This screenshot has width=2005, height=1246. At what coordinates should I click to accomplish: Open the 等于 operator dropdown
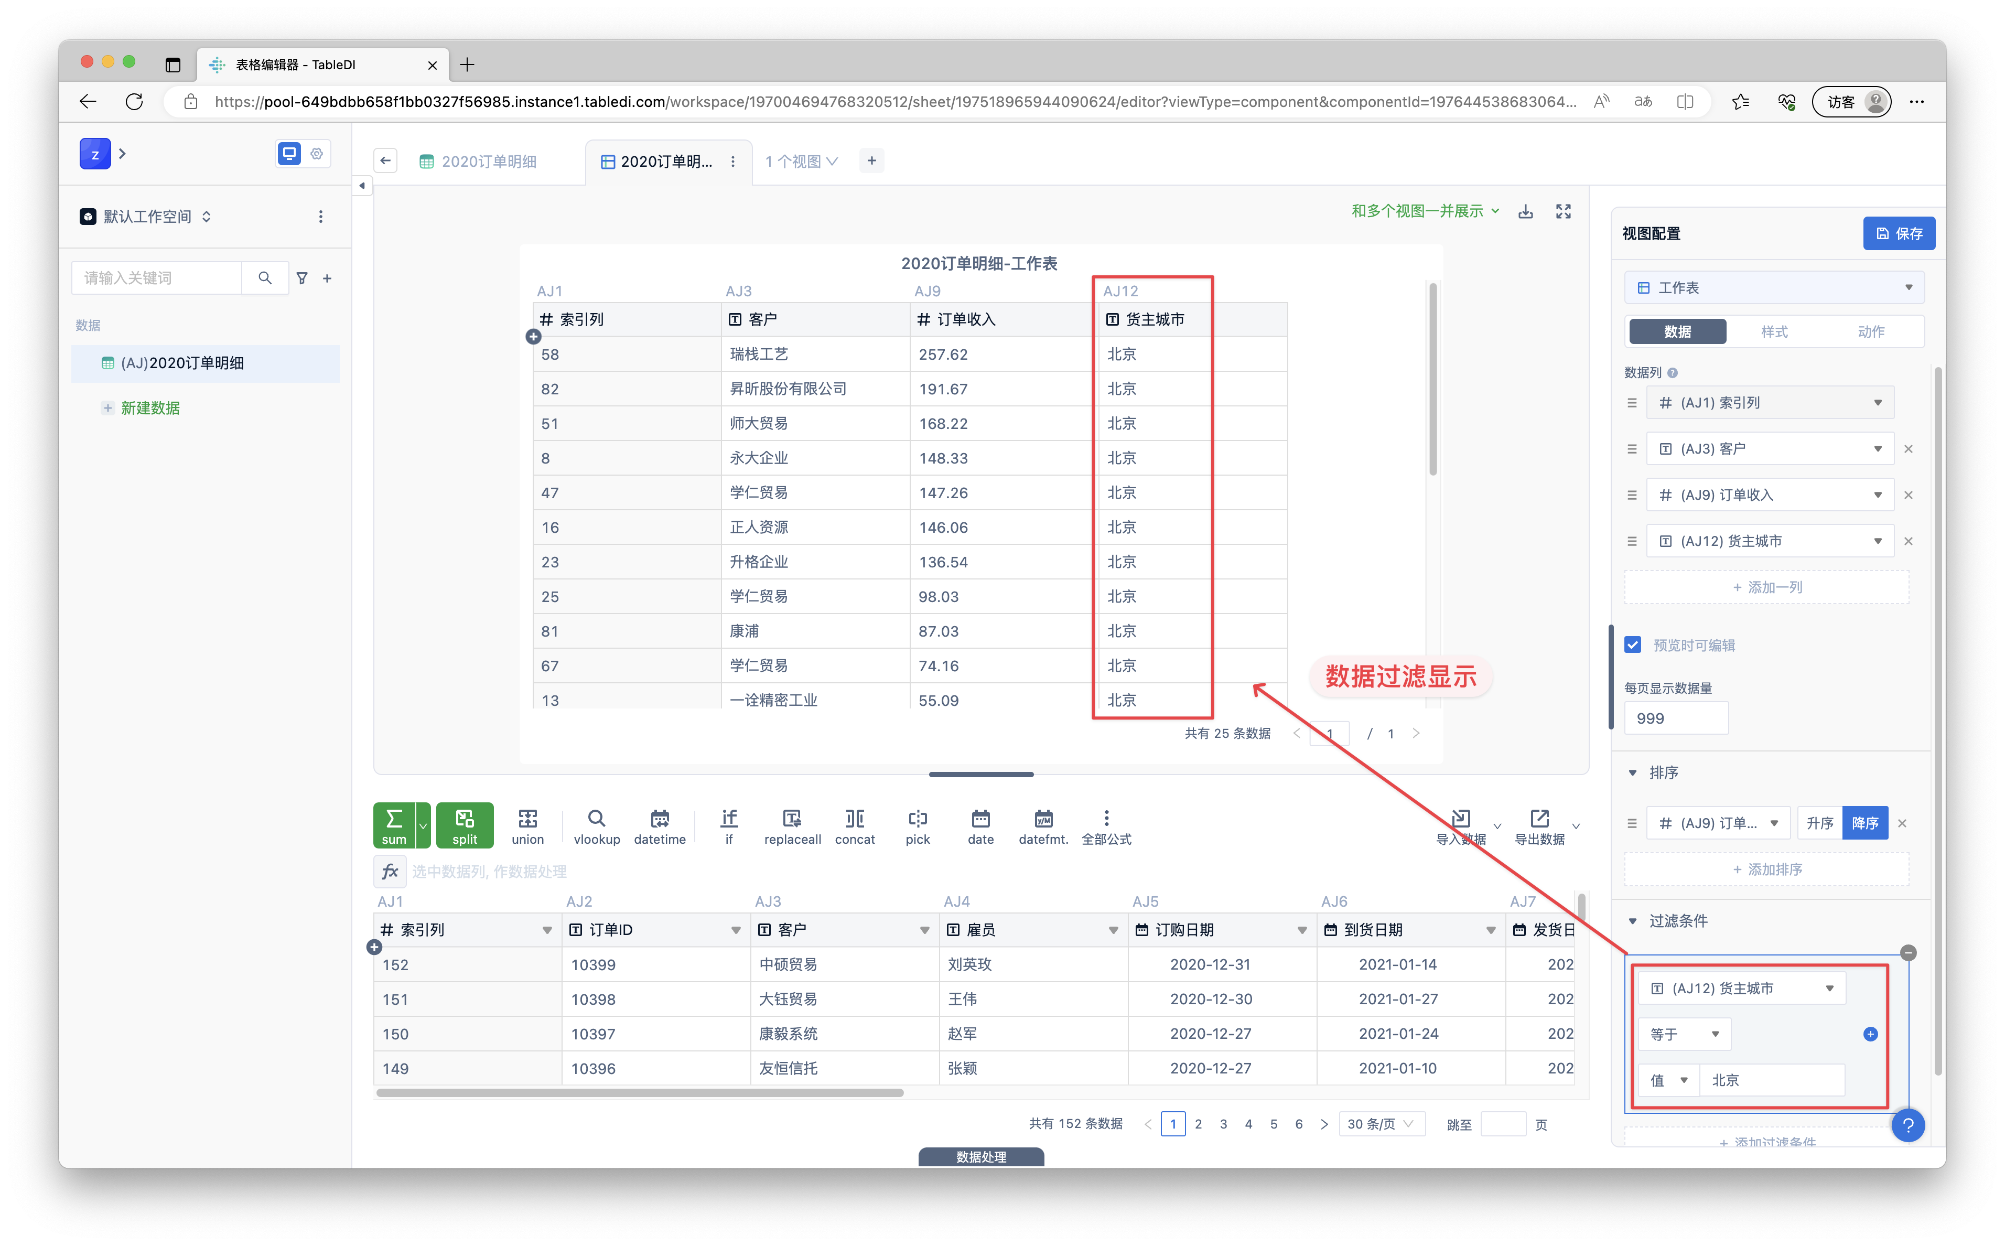coord(1685,1034)
